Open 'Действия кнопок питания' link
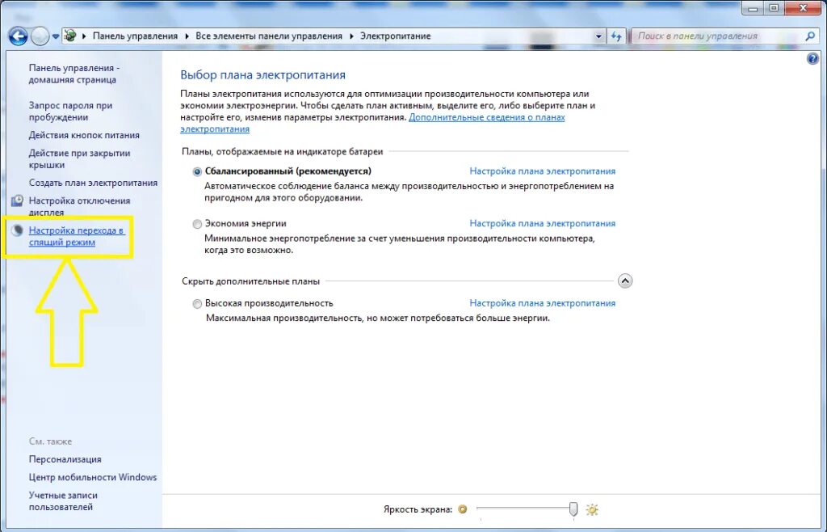Image resolution: width=827 pixels, height=532 pixels. (84, 135)
